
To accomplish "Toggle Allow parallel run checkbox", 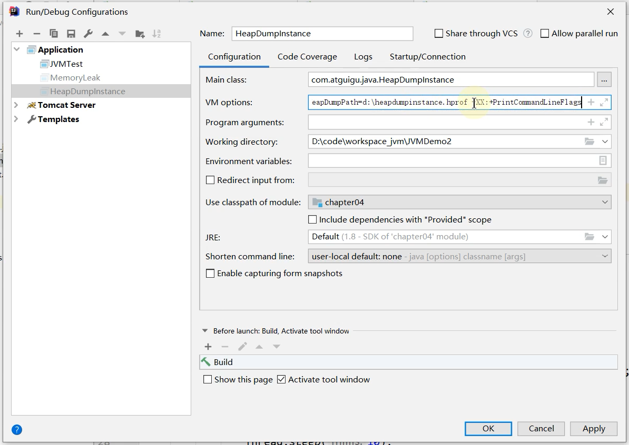I will click(545, 33).
